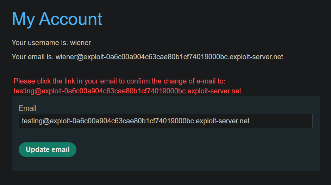This screenshot has height=185, width=331.
Task: Click the username value wiener
Action: tap(80, 43)
